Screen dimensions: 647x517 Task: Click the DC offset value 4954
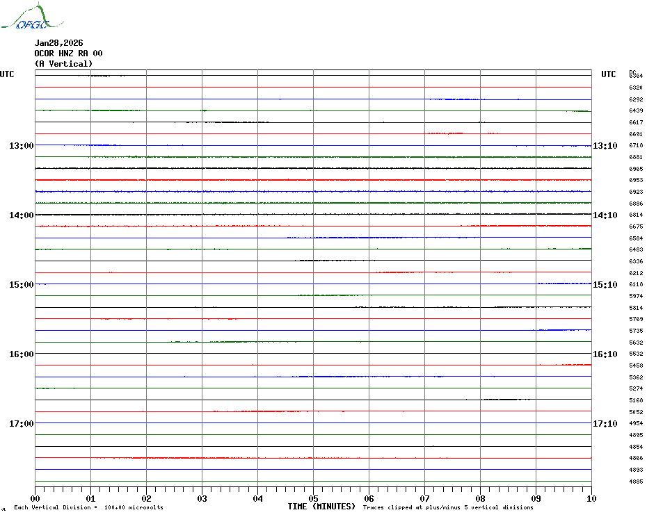pyautogui.click(x=636, y=423)
